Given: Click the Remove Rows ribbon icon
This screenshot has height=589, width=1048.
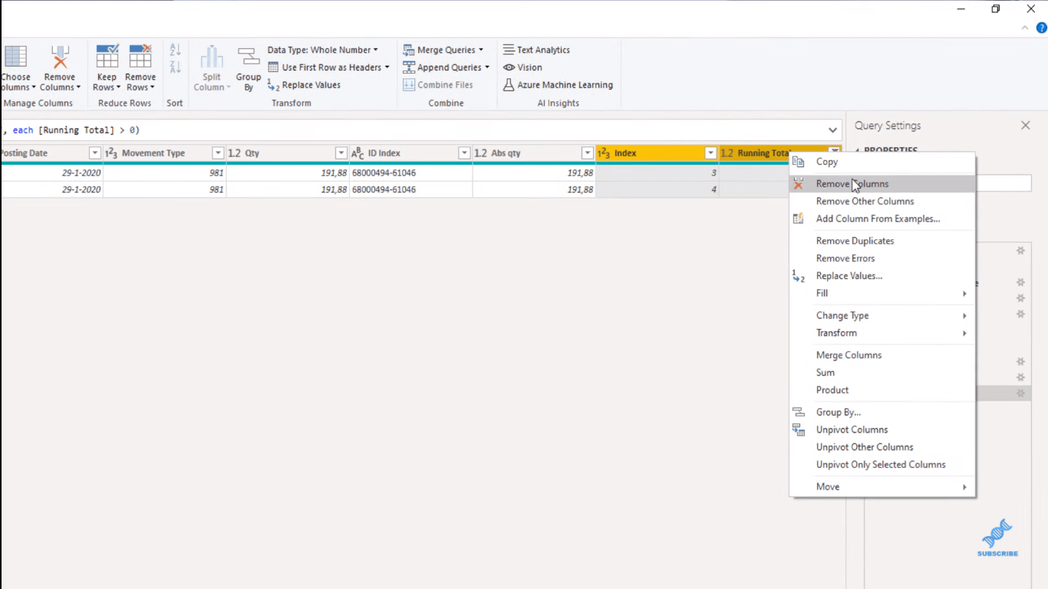Looking at the screenshot, I should click(x=140, y=58).
